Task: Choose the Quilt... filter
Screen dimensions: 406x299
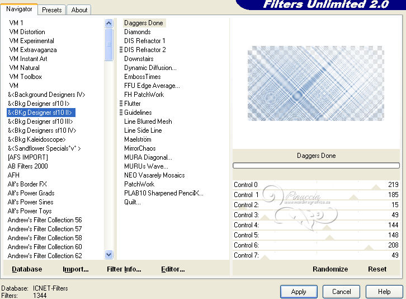Action: (133, 202)
